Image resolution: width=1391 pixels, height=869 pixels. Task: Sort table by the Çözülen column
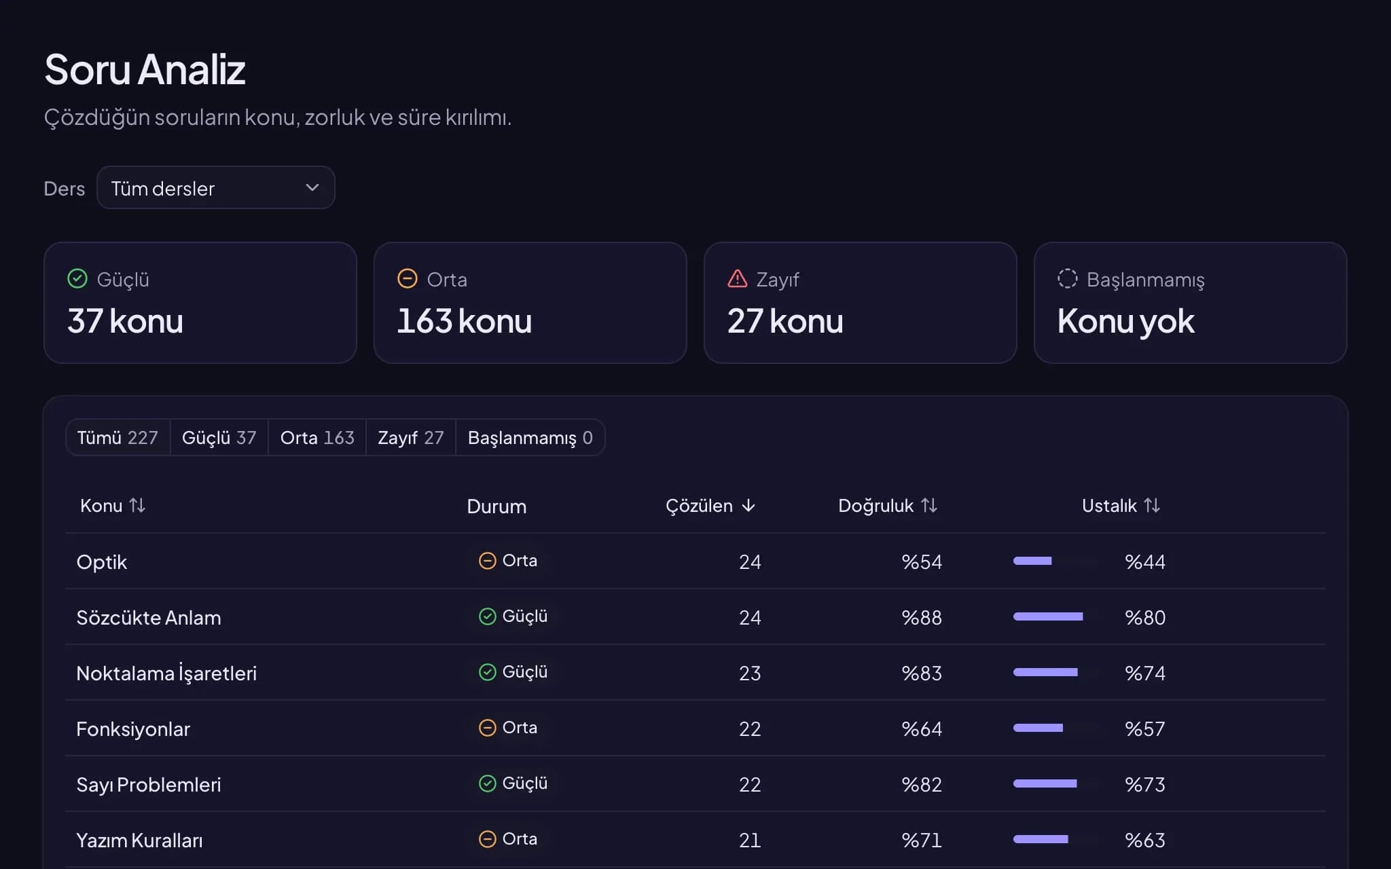coord(710,506)
